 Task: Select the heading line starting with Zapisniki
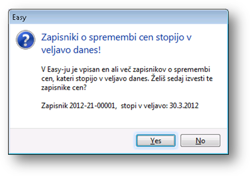coord(116,37)
